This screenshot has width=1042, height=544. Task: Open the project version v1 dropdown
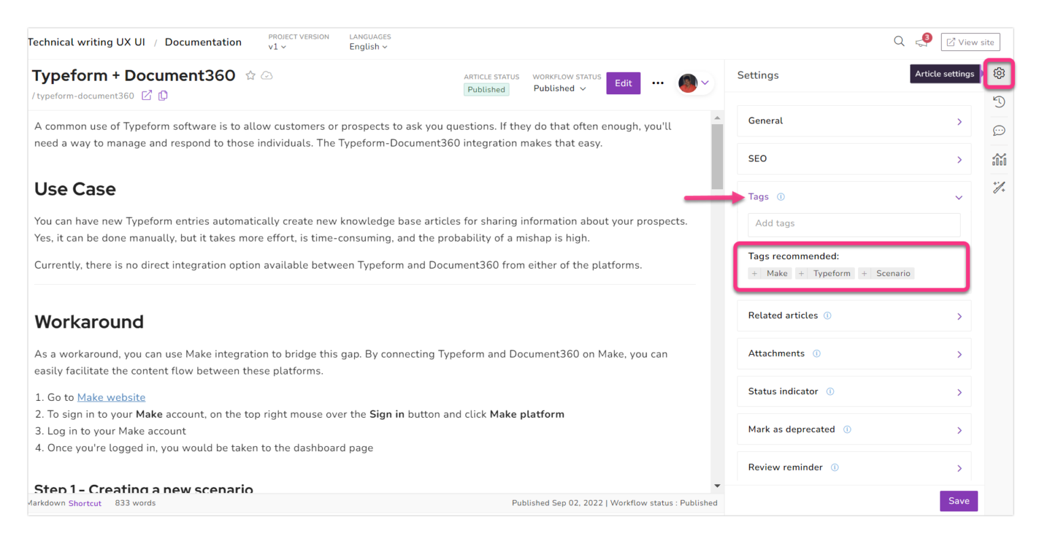click(x=277, y=46)
